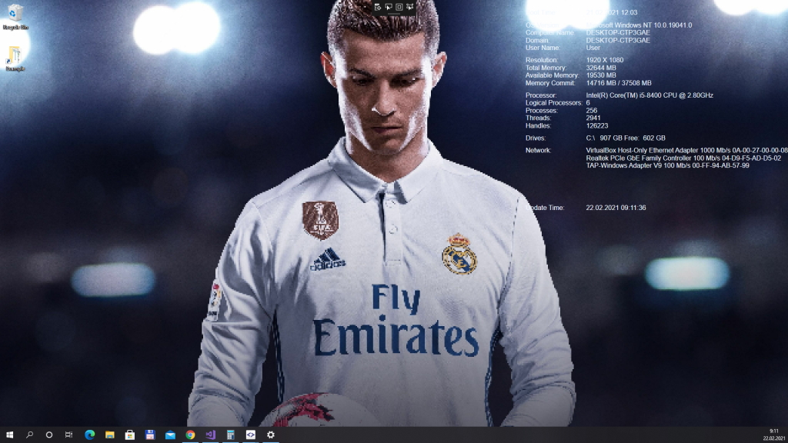788x443 pixels.
Task: Switch to Visual Studio on the taskbar
Action: coord(211,435)
